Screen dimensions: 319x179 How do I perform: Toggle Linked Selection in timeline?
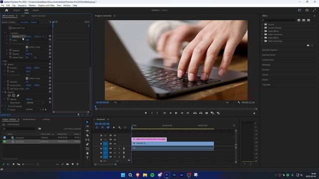(x=108, y=127)
